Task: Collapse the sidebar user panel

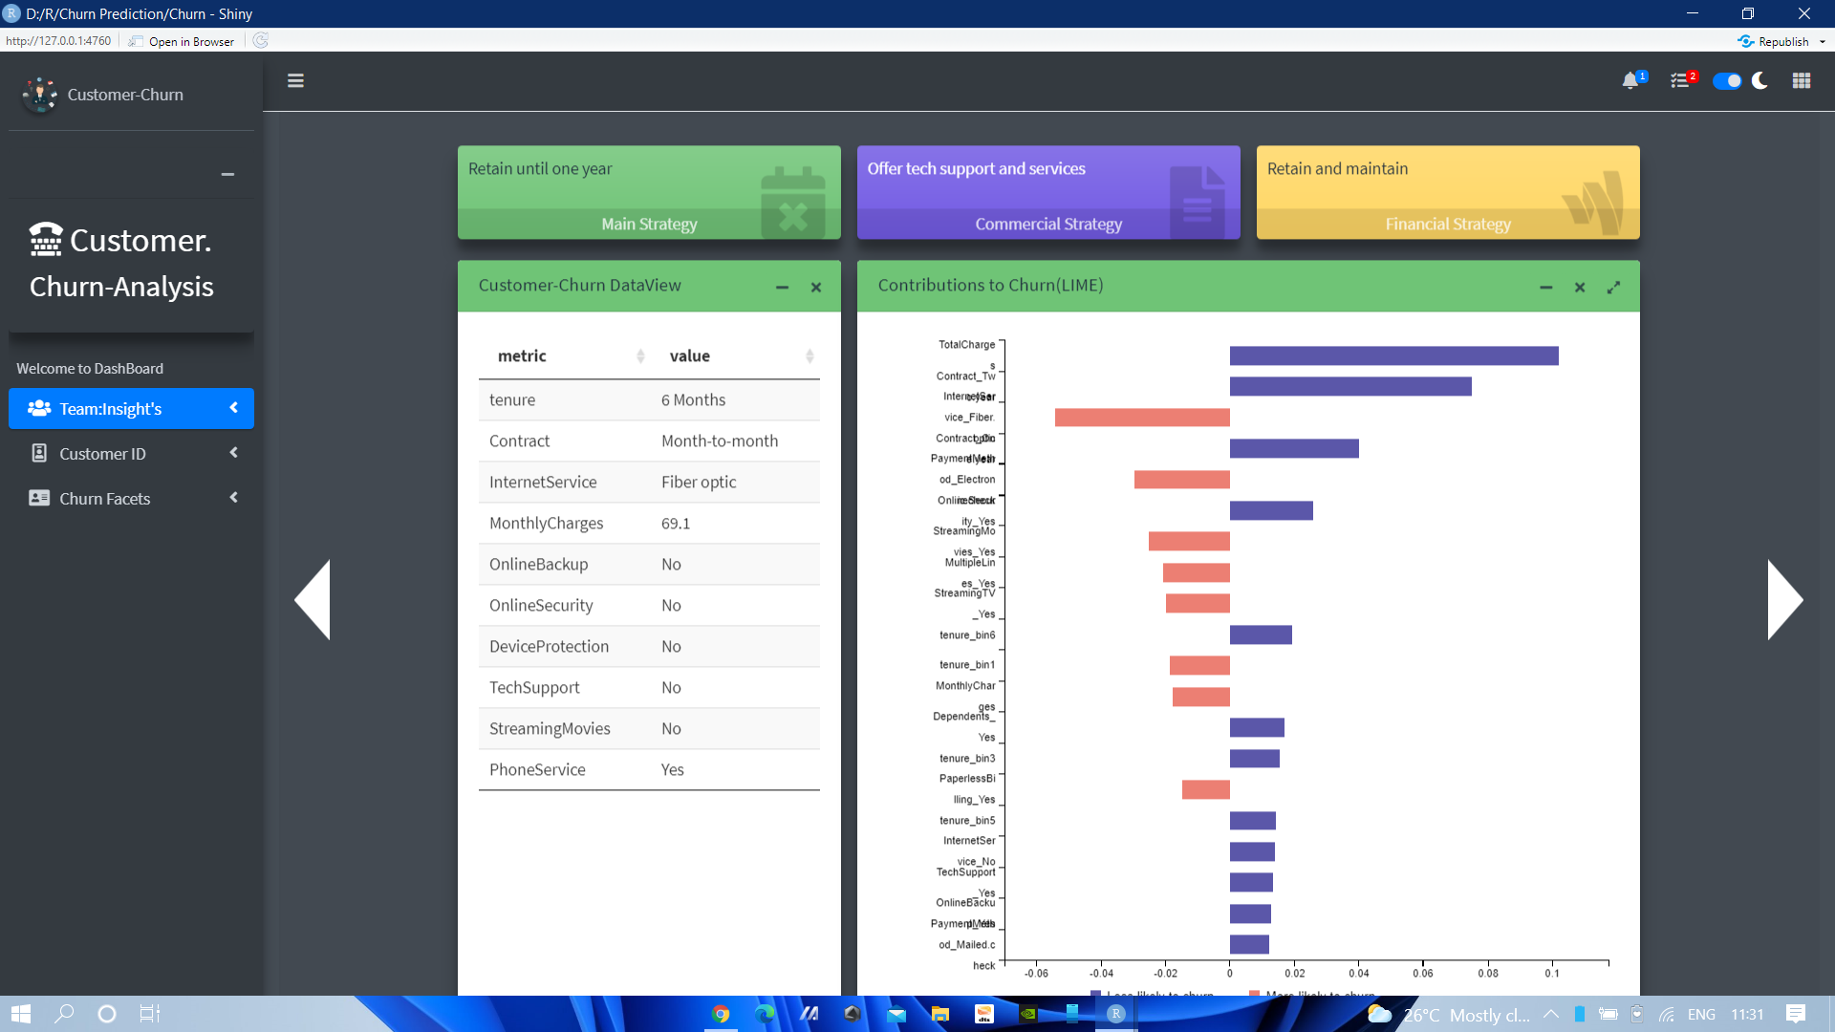Action: tap(227, 174)
